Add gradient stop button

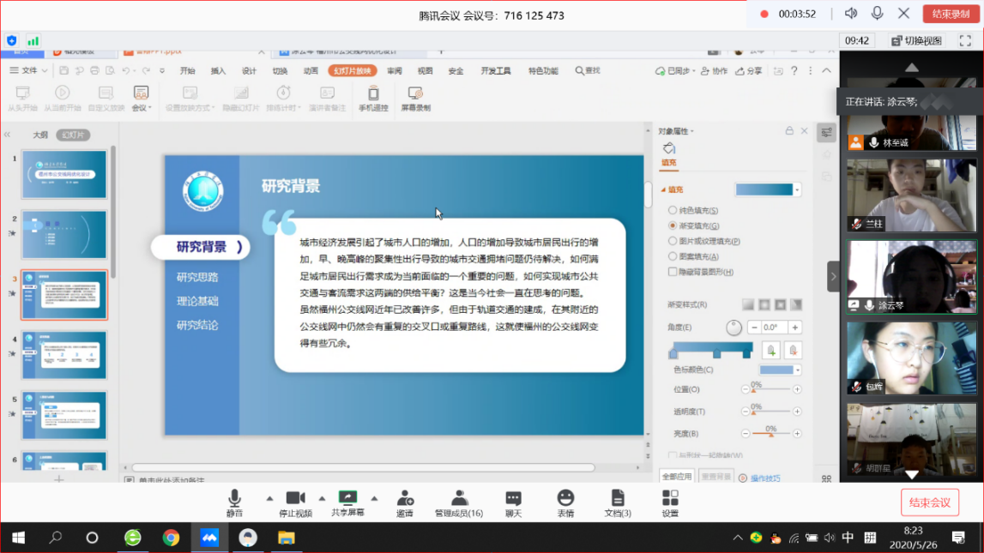(x=771, y=351)
